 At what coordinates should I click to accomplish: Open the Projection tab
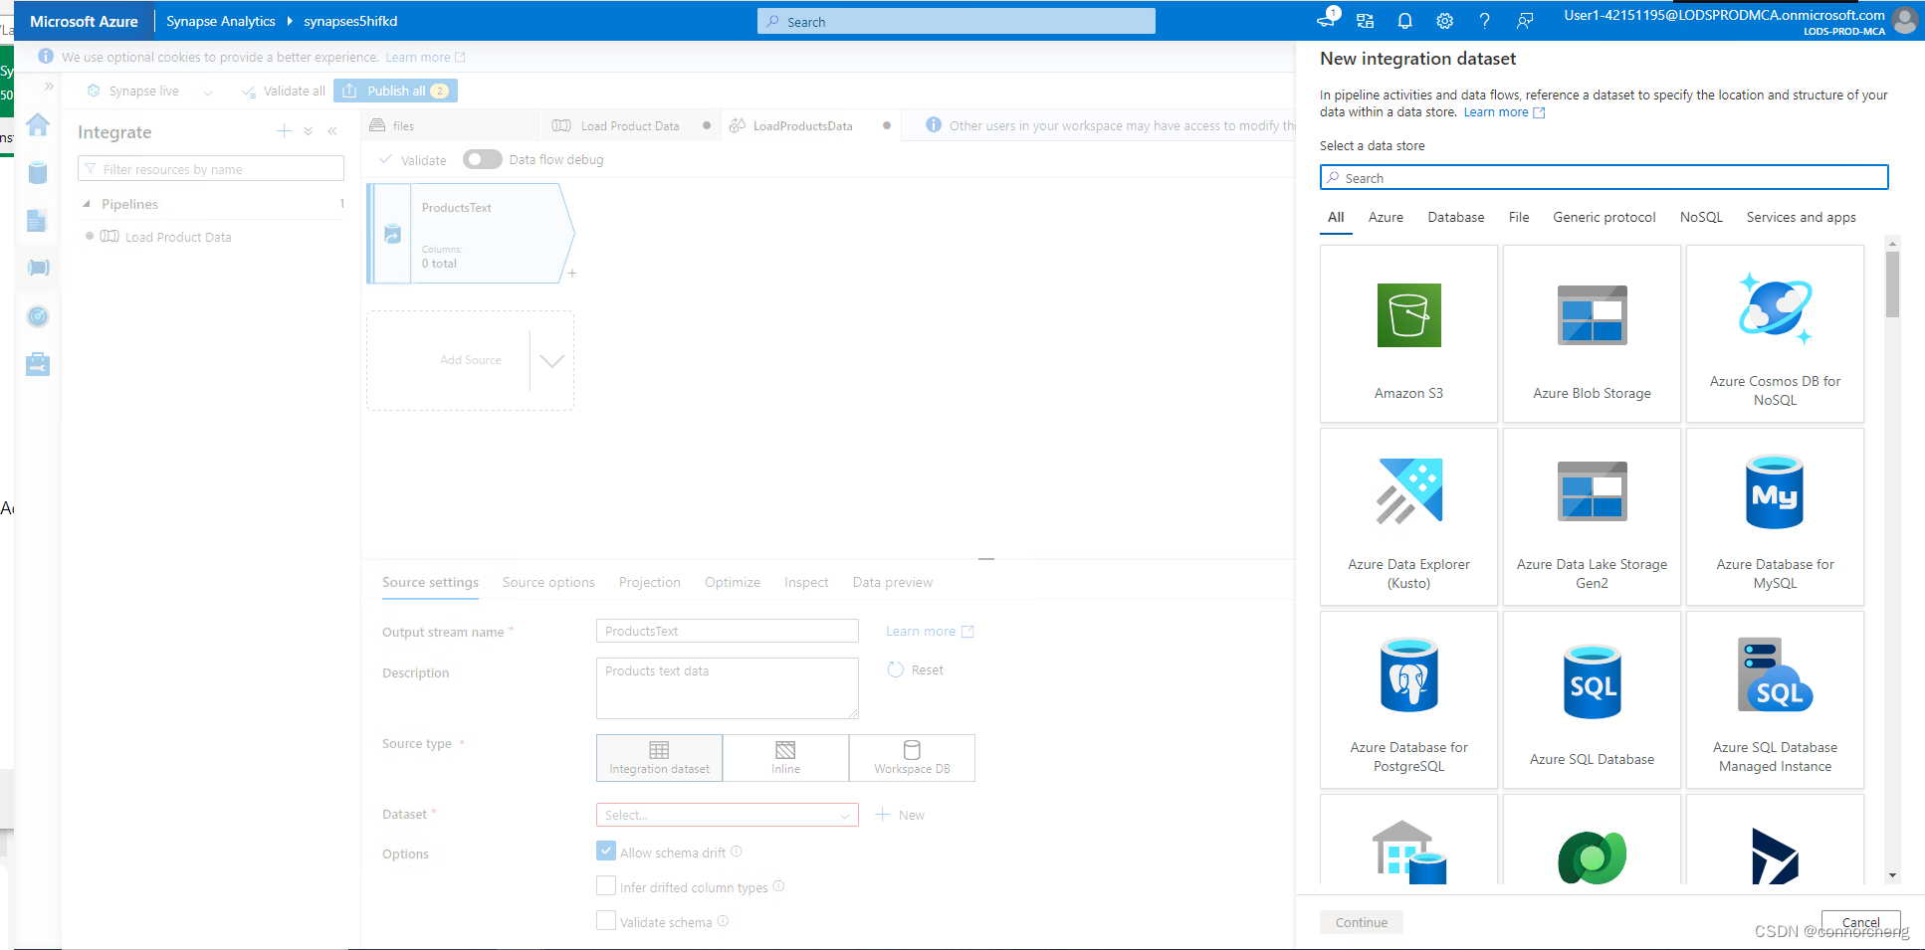click(650, 582)
